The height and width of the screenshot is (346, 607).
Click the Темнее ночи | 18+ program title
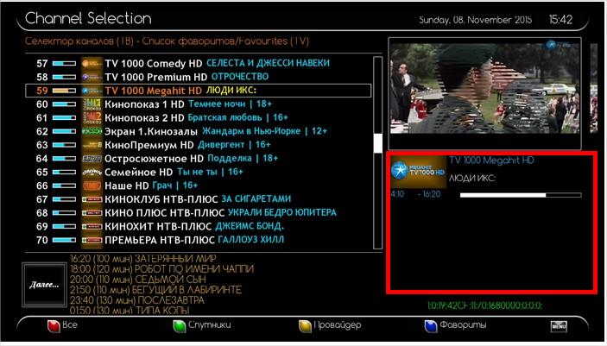[230, 104]
